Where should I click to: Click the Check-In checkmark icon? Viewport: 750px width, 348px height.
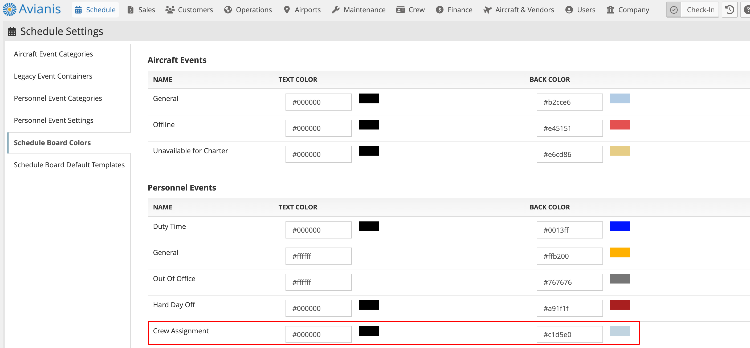(674, 10)
